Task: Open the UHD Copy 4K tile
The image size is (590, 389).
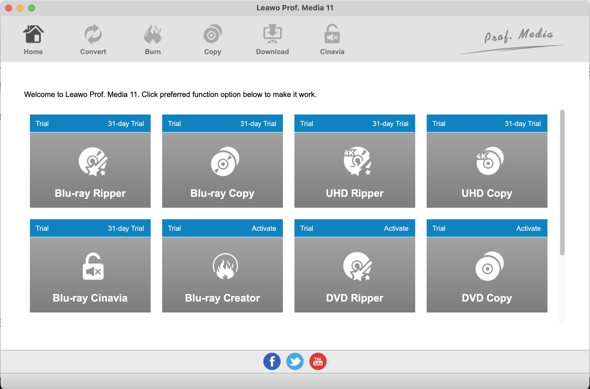Action: (x=487, y=170)
